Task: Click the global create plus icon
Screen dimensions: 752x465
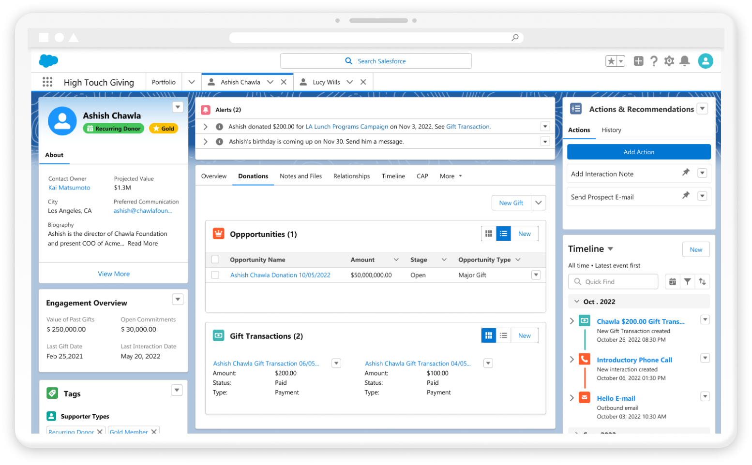Action: click(x=639, y=61)
